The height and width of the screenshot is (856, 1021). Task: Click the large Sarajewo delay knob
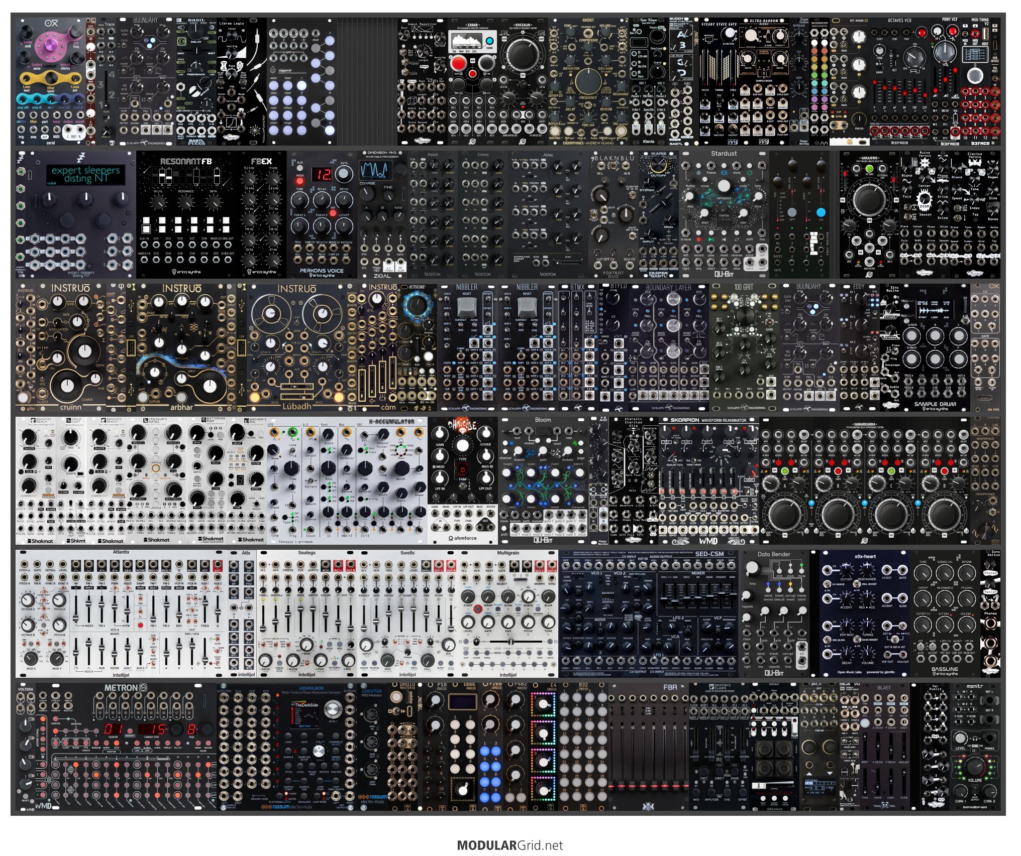coord(869,199)
